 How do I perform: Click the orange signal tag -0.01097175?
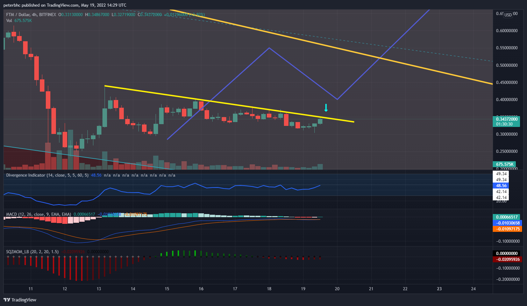[508, 229]
